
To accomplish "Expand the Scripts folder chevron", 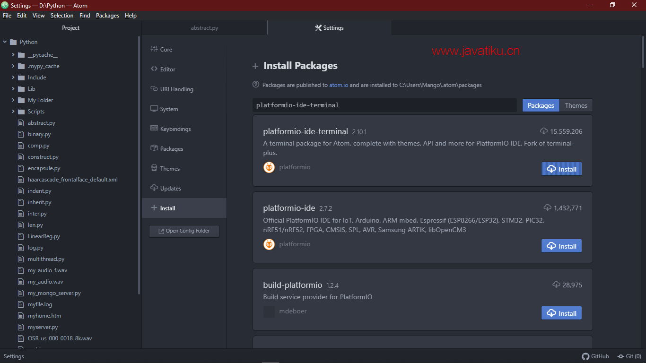I will pos(13,112).
